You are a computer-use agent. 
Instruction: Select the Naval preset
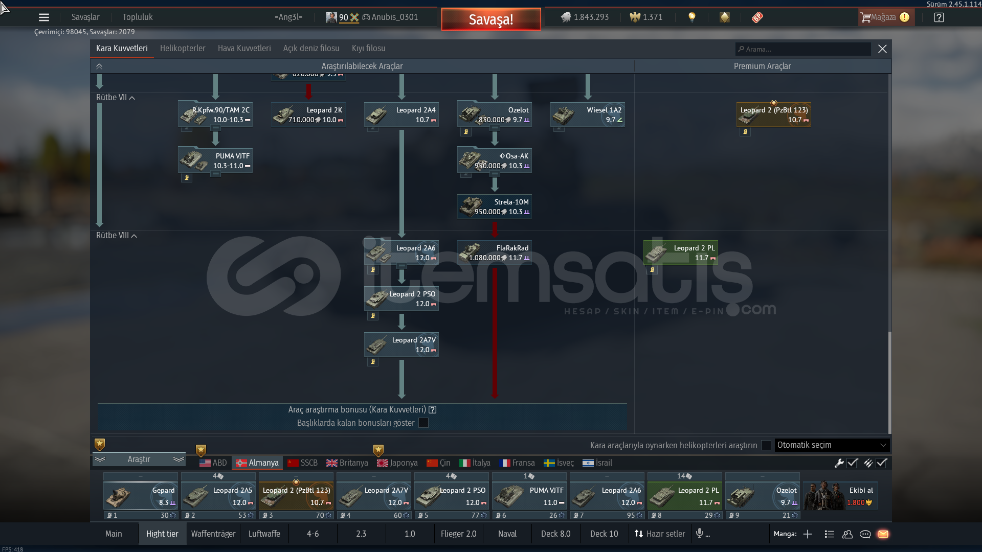[507, 534]
